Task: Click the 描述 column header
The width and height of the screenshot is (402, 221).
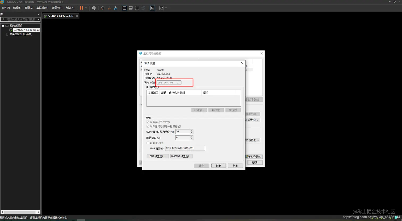Action: coord(218,93)
